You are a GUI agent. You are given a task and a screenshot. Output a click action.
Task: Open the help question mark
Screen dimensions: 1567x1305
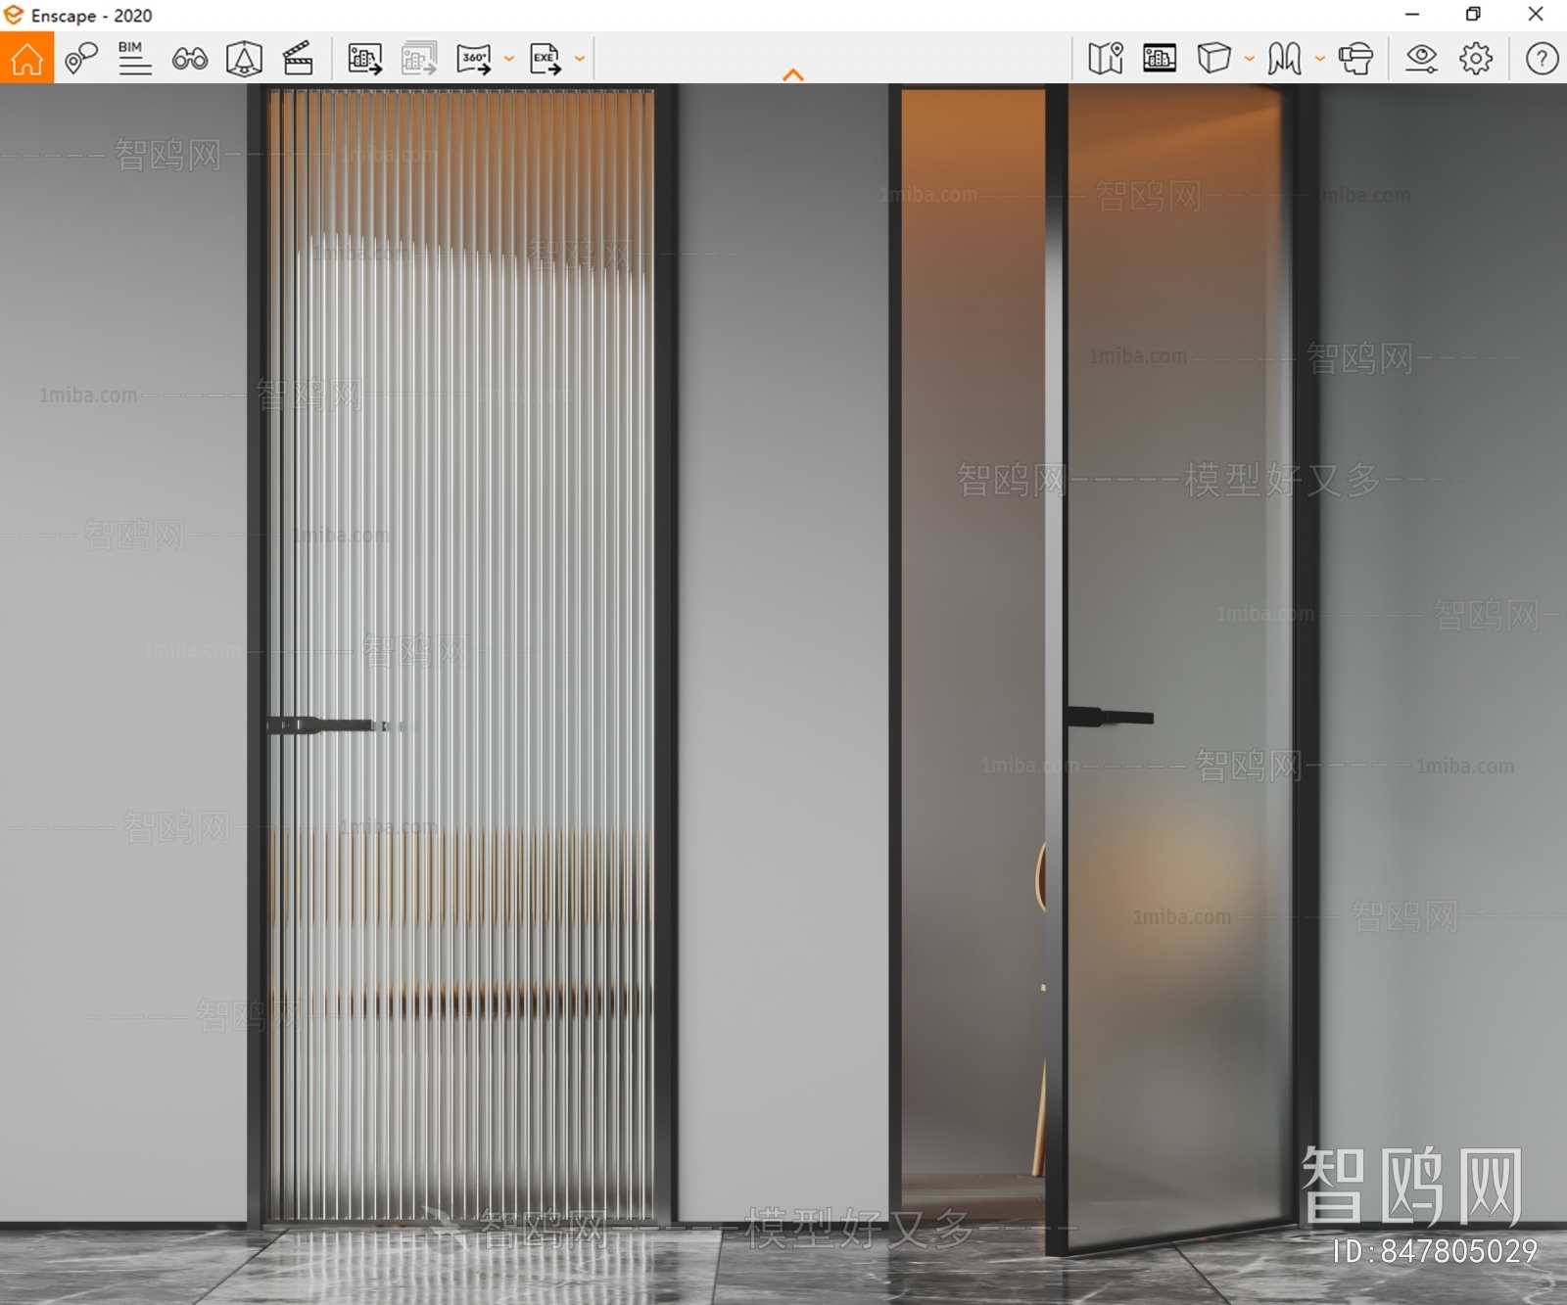pos(1542,59)
